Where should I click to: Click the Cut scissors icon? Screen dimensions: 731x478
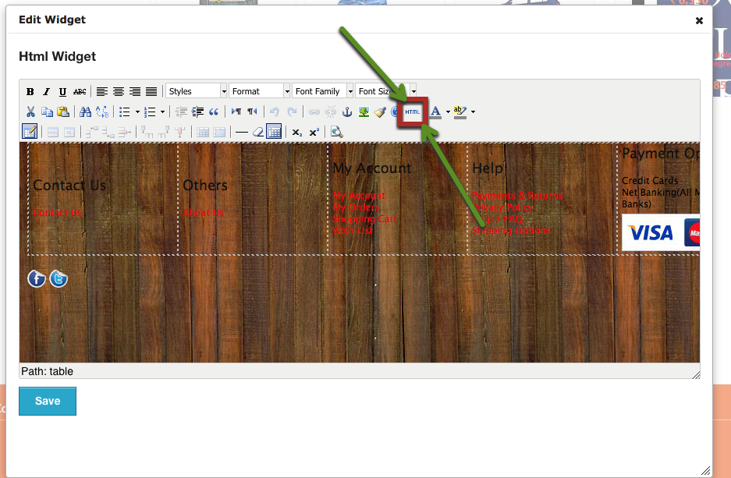[30, 112]
